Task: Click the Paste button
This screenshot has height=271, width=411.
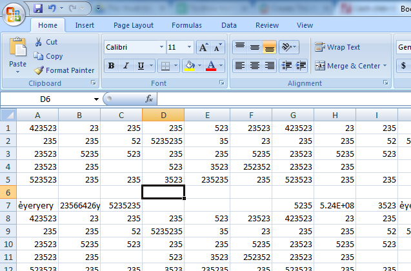Action: (x=17, y=54)
